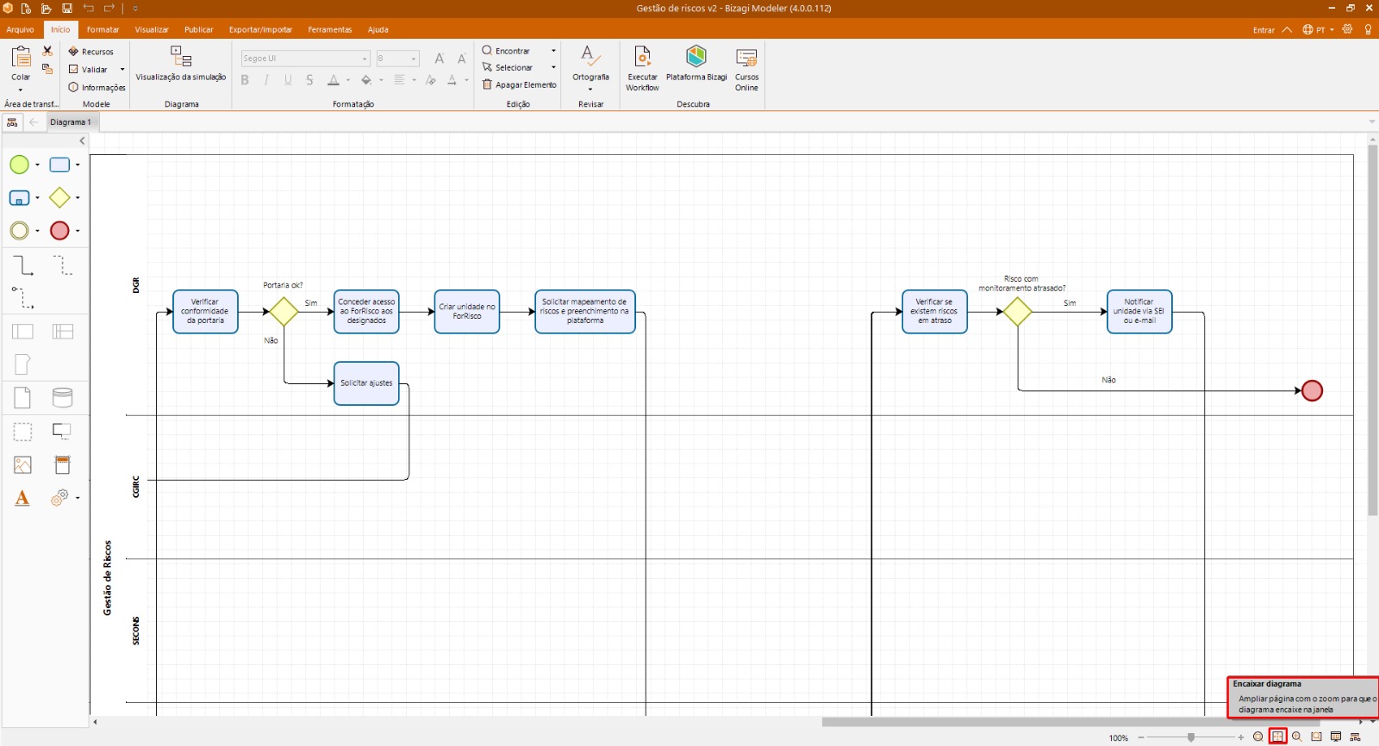This screenshot has width=1379, height=746.
Task: Switch to the Formatar ribbon tab
Action: coord(103,29)
